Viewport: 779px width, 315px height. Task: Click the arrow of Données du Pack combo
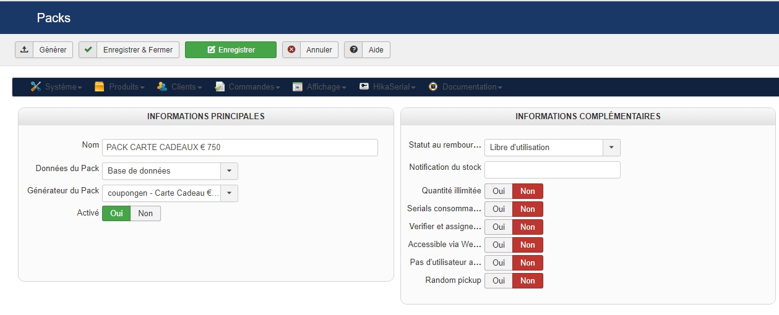[229, 171]
